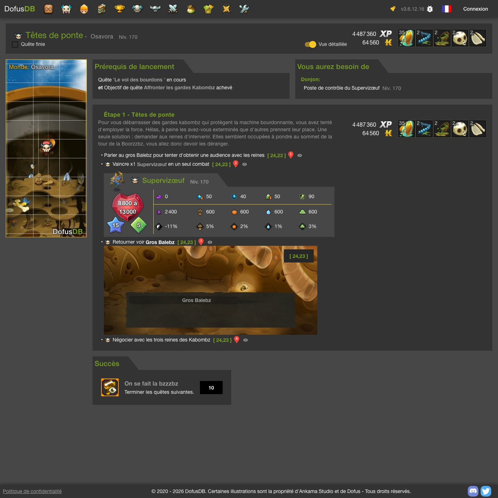Open the Discord icon in the footer

pyautogui.click(x=473, y=491)
